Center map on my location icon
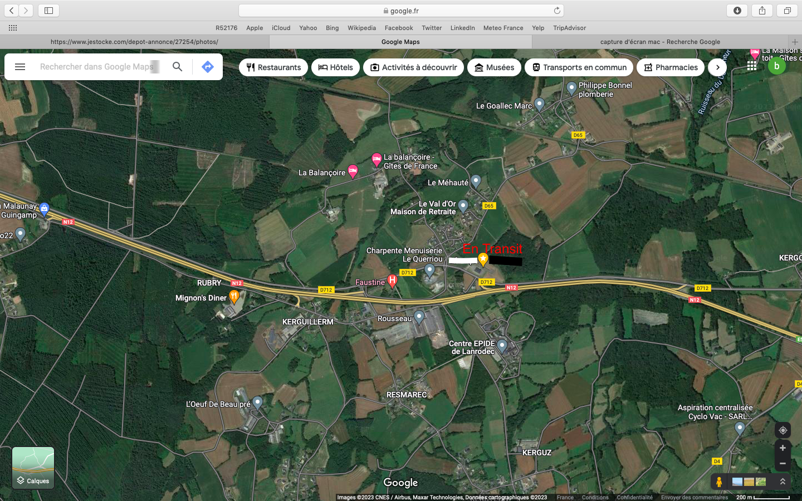 point(783,430)
